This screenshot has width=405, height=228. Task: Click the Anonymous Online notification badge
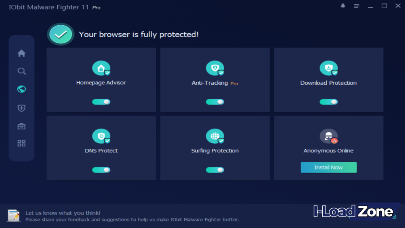[x=335, y=141]
